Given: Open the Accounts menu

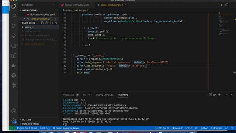Looking at the screenshot, I should click(x=14, y=111).
